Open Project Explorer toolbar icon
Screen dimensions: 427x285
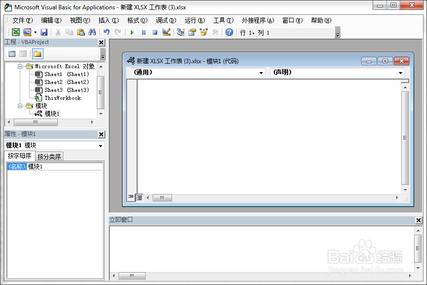[180, 32]
